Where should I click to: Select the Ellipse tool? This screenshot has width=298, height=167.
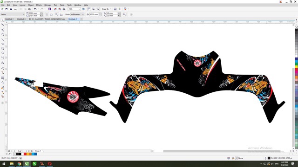(x=3, y=53)
